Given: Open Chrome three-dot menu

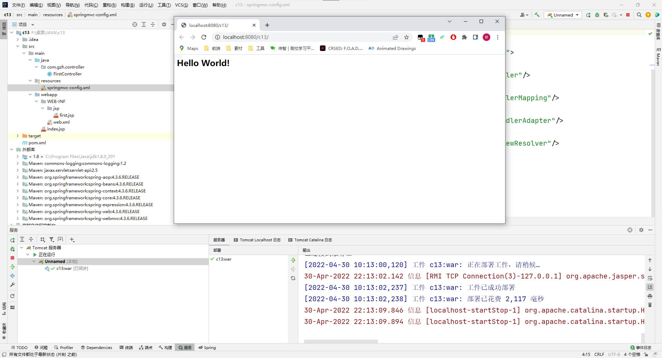Looking at the screenshot, I should pyautogui.click(x=498, y=37).
